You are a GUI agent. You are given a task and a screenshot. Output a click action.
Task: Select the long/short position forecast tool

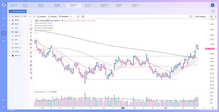[31, 44]
